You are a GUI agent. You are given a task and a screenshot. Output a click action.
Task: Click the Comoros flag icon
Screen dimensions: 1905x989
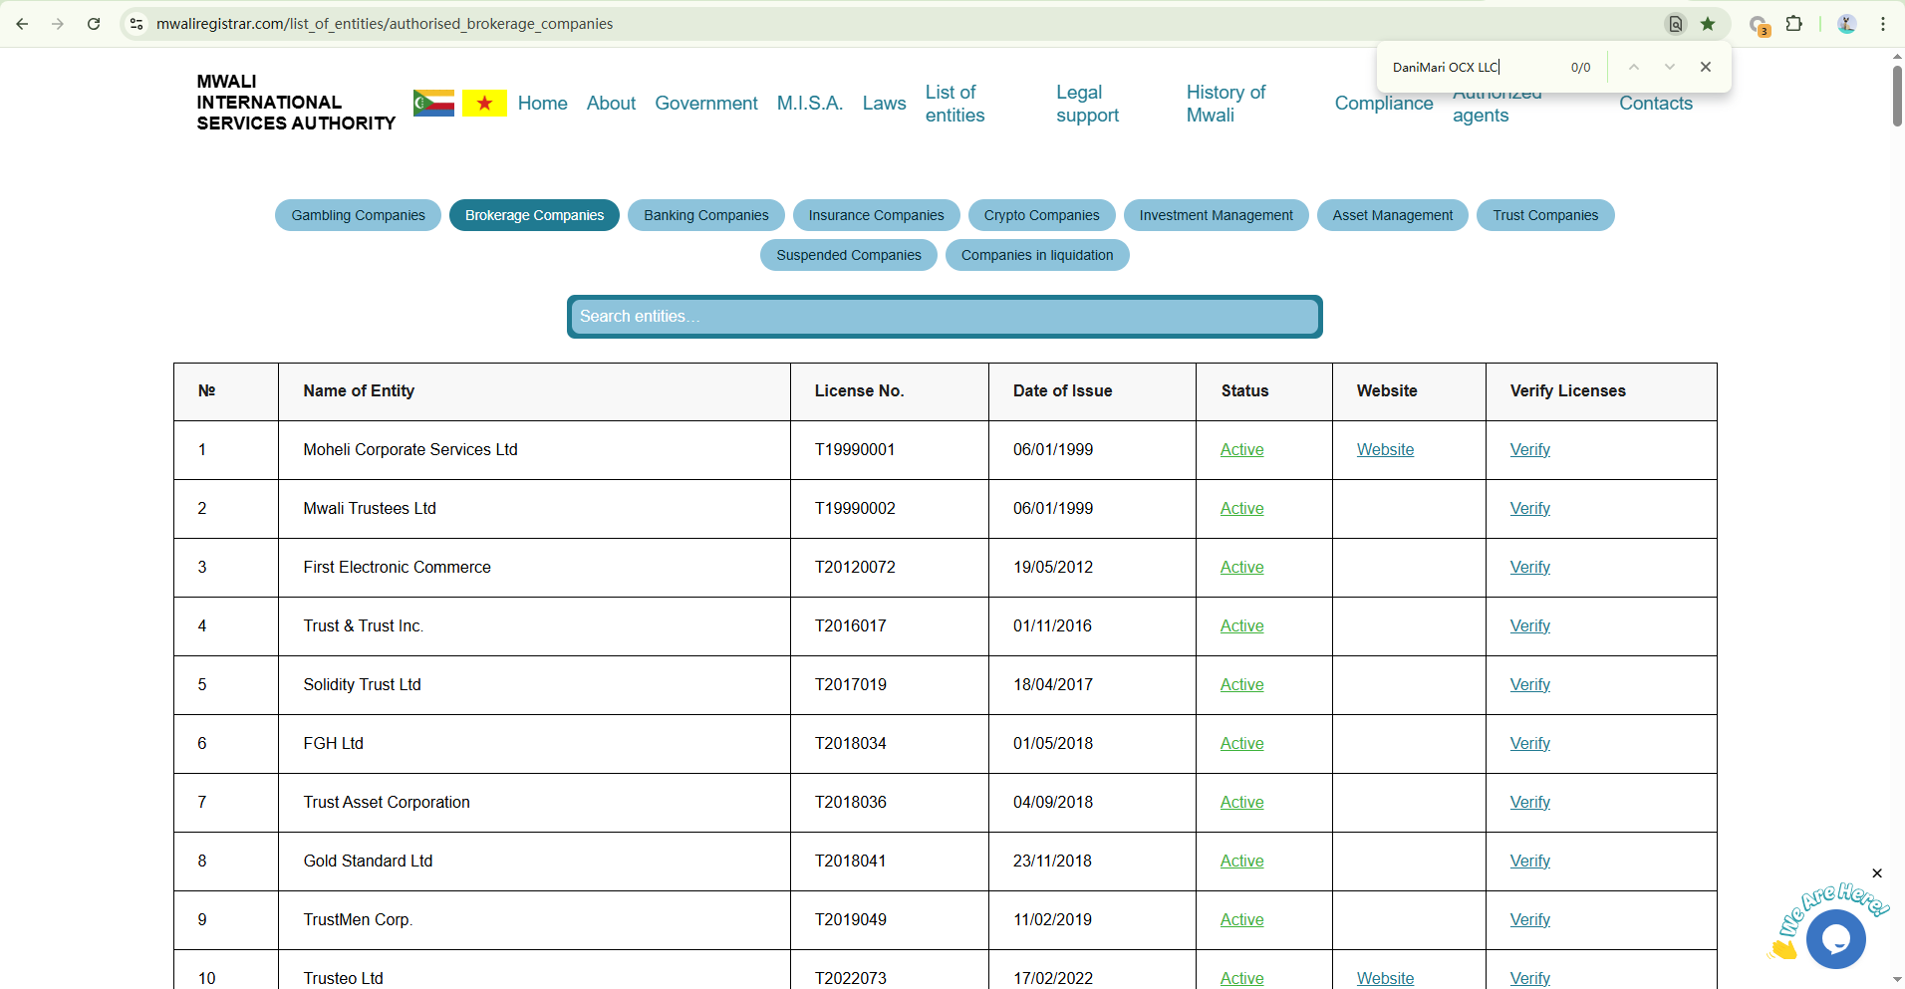coord(433,103)
